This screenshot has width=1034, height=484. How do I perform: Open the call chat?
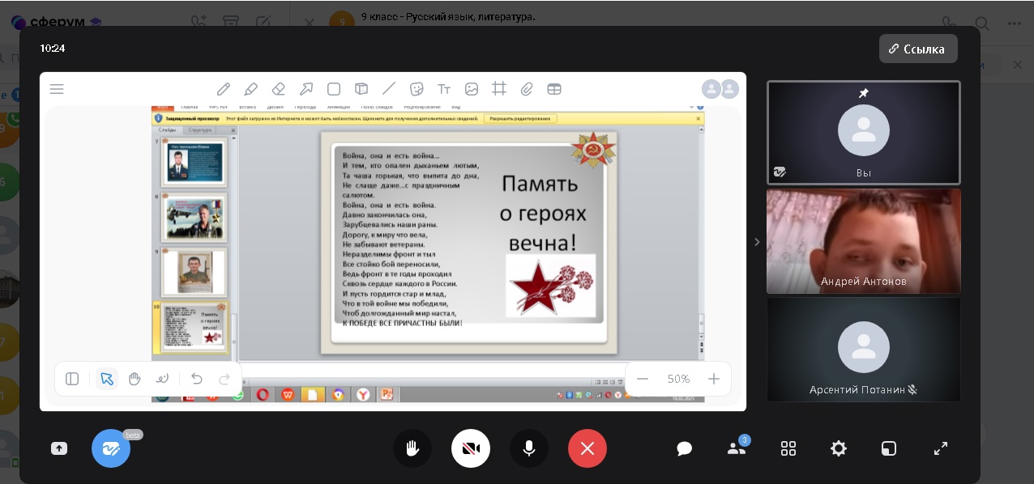tap(685, 448)
